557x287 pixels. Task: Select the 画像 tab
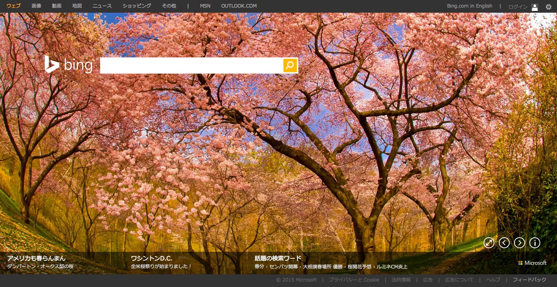pyautogui.click(x=36, y=6)
